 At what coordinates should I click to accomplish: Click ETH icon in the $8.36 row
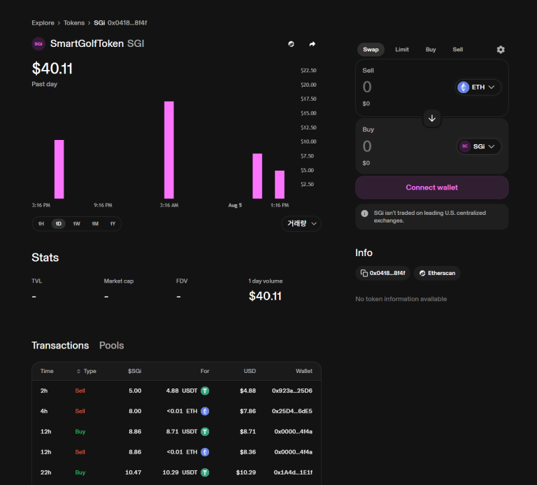tap(205, 451)
